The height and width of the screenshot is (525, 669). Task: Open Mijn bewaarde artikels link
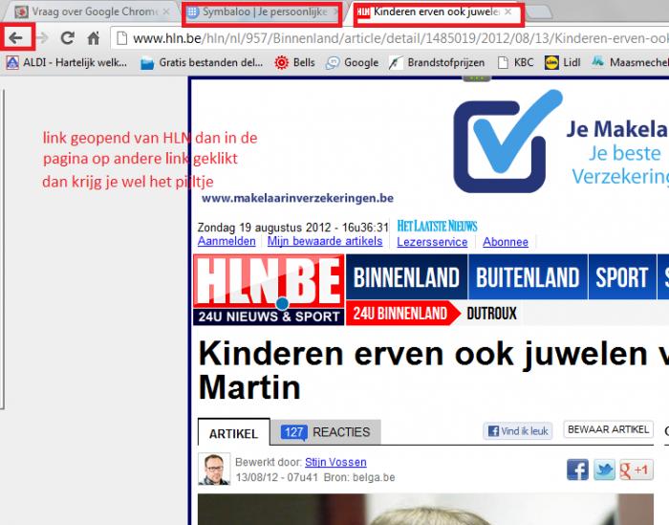(x=325, y=241)
